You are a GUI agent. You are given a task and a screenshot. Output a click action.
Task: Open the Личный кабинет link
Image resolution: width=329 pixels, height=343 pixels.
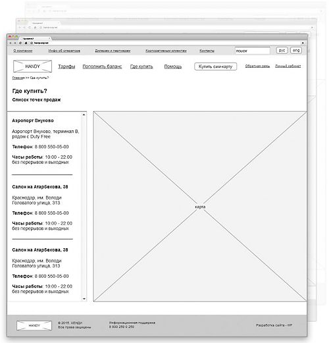point(288,66)
